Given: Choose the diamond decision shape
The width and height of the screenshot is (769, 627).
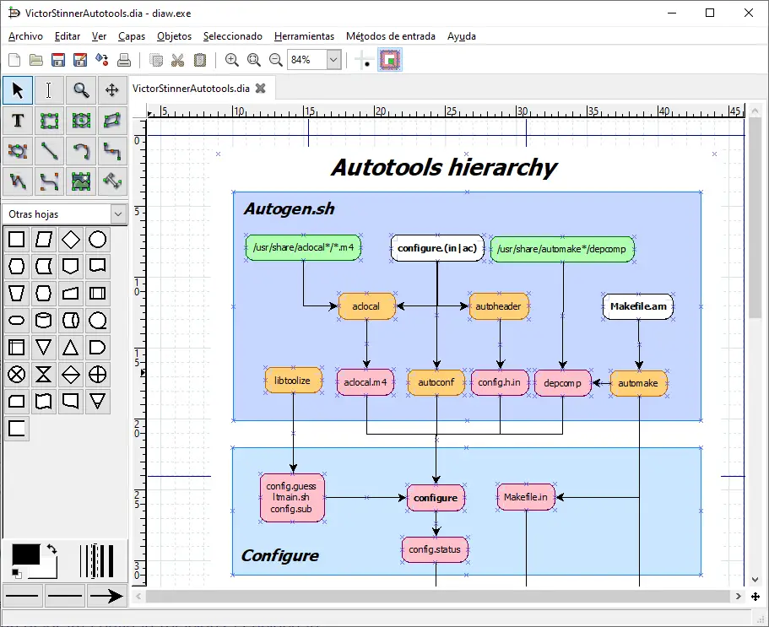Looking at the screenshot, I should [x=71, y=240].
